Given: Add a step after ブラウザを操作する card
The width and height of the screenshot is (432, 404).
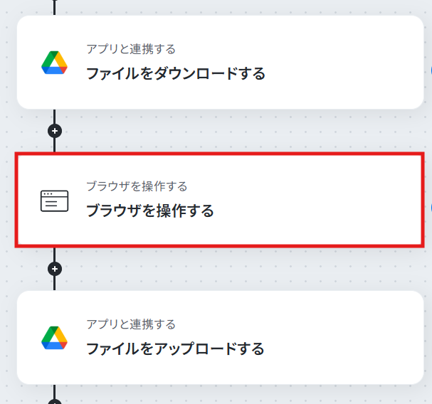Looking at the screenshot, I should tap(55, 269).
